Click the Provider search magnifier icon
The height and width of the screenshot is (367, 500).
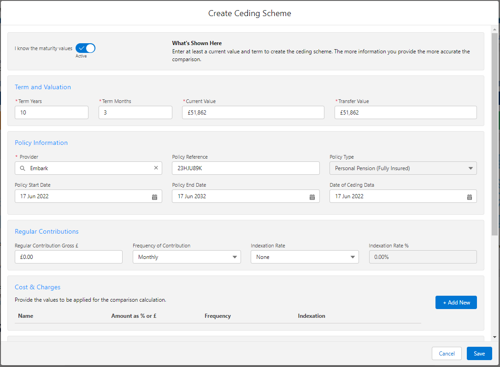point(23,168)
